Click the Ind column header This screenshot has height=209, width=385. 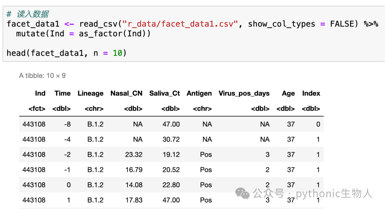(x=40, y=93)
